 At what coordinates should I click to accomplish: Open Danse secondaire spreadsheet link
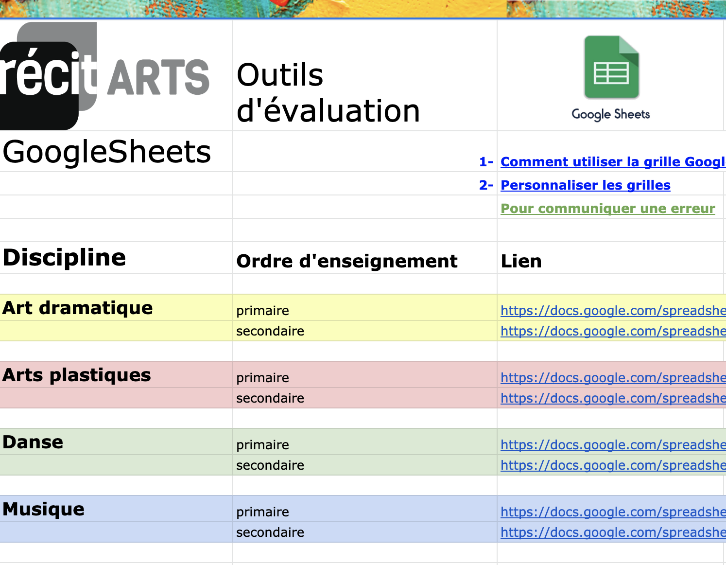point(613,465)
